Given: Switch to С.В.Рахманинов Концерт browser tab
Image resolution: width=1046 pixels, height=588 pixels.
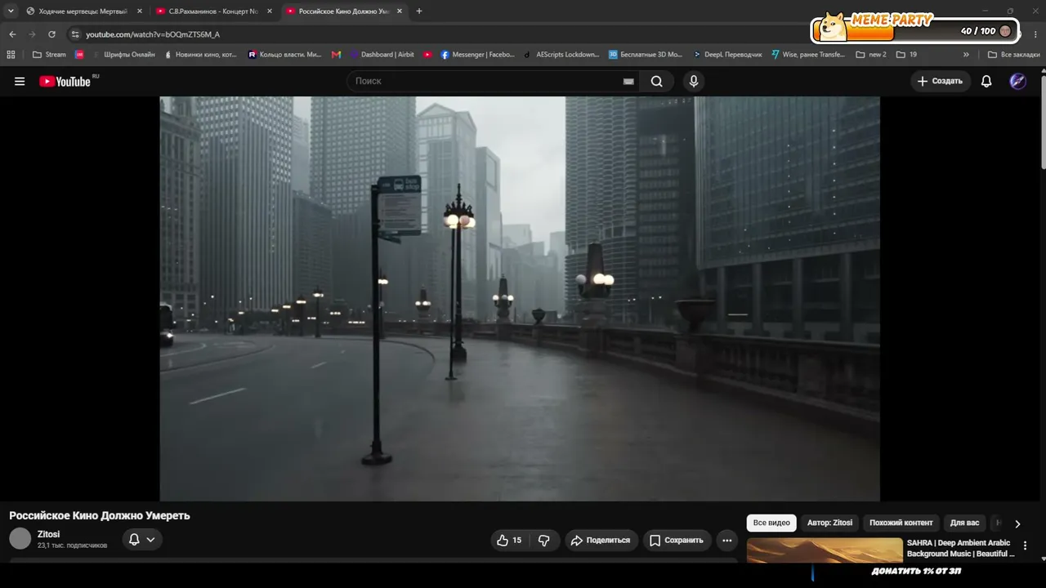Looking at the screenshot, I should pyautogui.click(x=213, y=11).
